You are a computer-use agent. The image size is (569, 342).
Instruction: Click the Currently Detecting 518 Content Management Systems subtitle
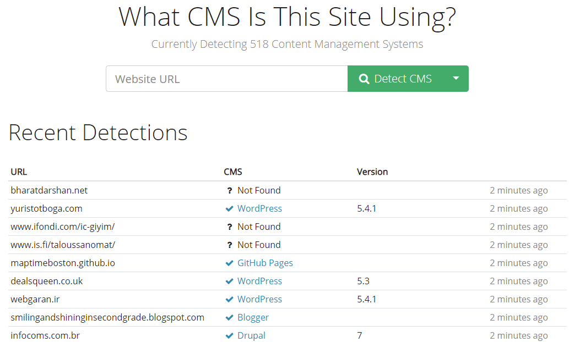tap(287, 44)
